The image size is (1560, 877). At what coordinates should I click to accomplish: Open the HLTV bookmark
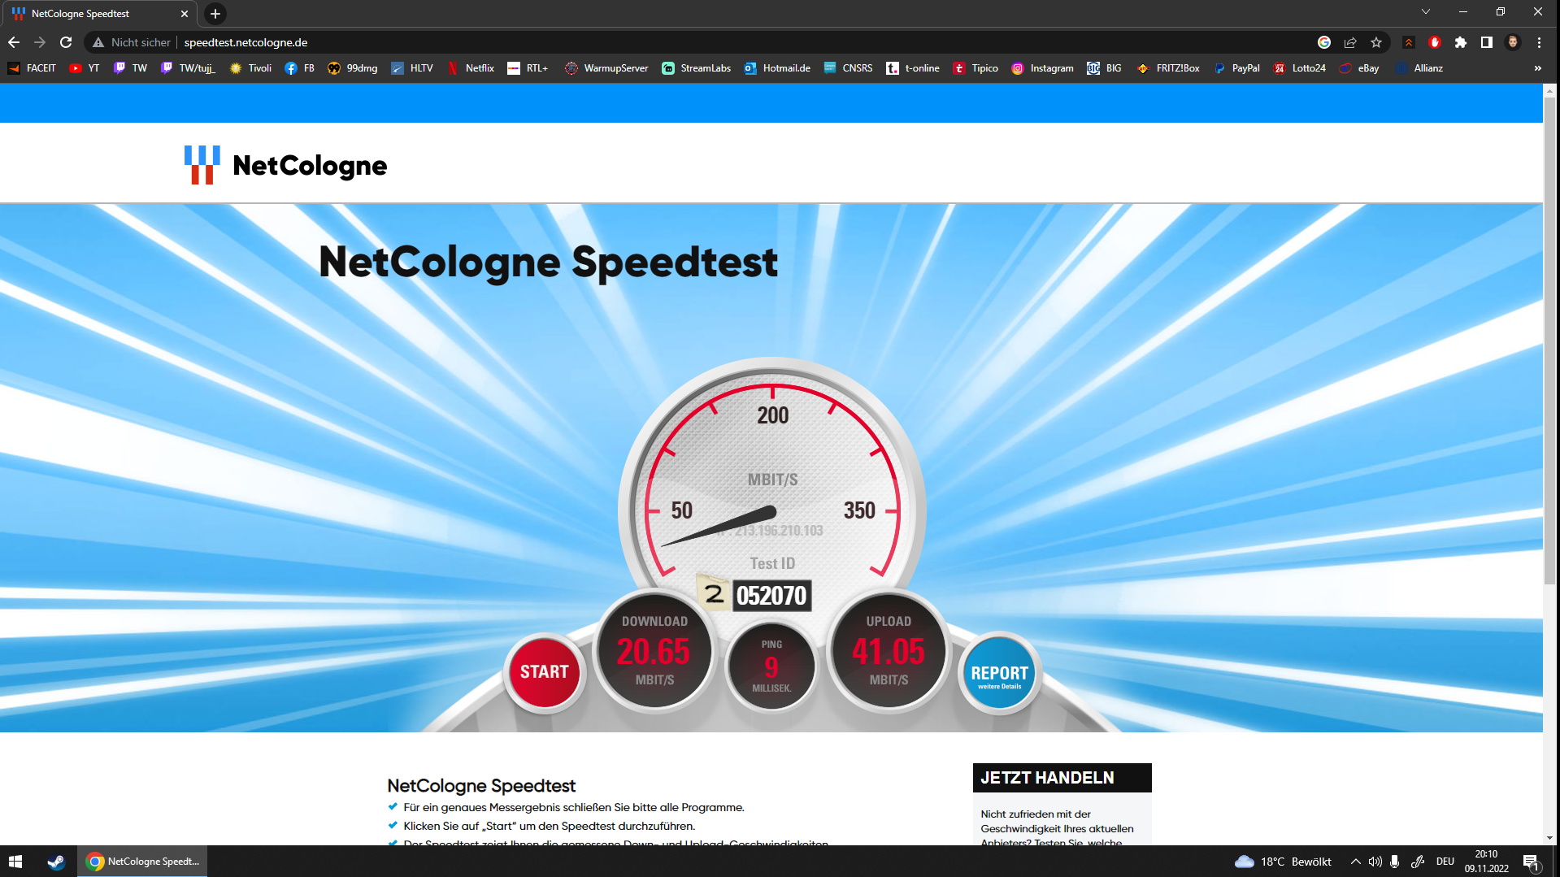[x=412, y=68]
